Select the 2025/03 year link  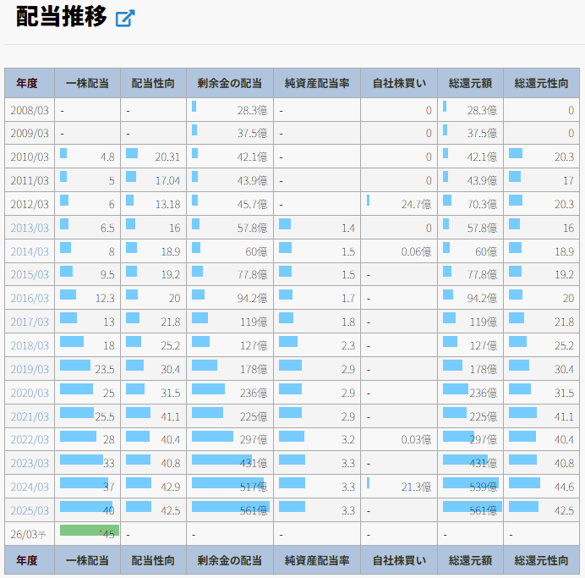coord(30,510)
